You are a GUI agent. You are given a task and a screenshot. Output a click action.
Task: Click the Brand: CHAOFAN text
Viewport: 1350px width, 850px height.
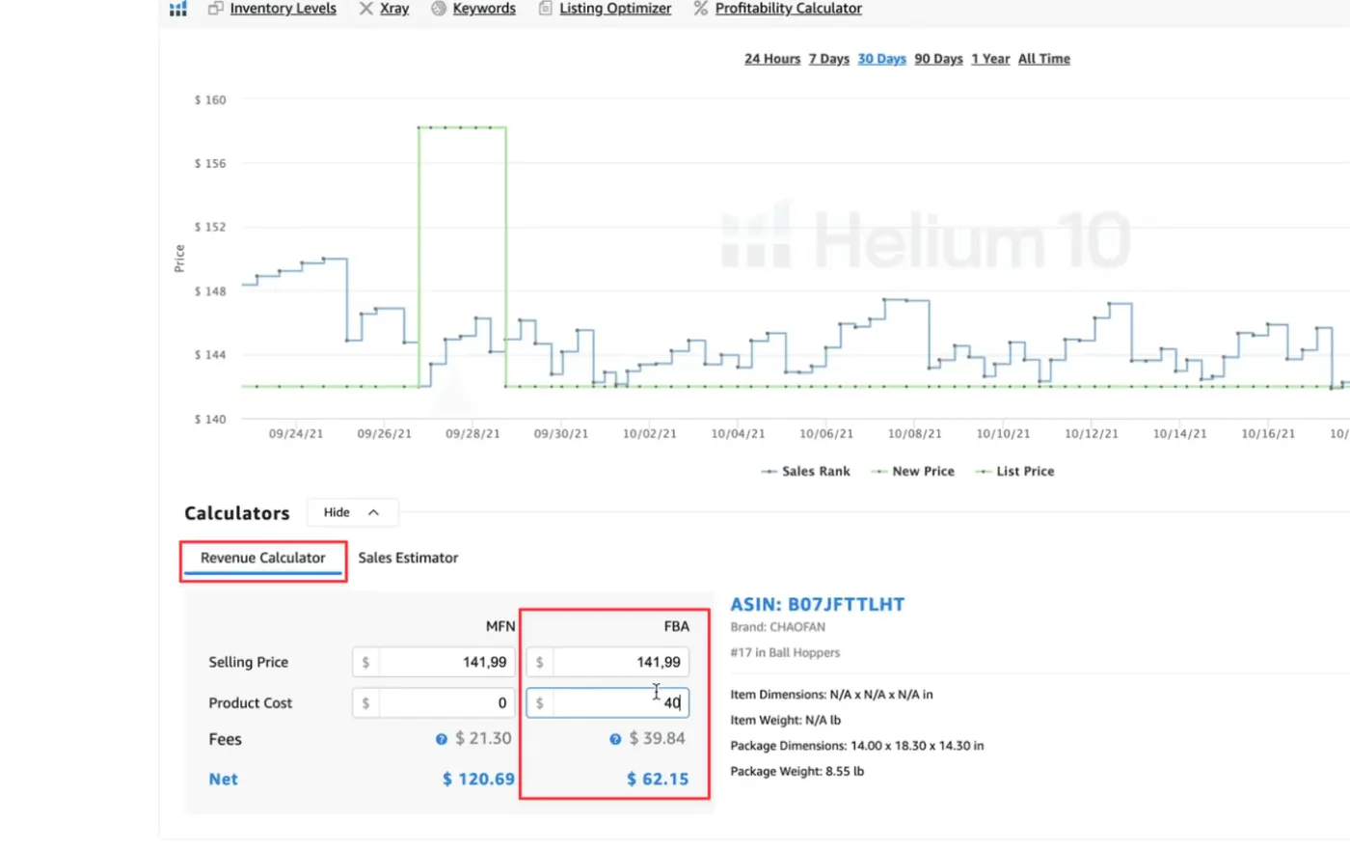(x=778, y=627)
